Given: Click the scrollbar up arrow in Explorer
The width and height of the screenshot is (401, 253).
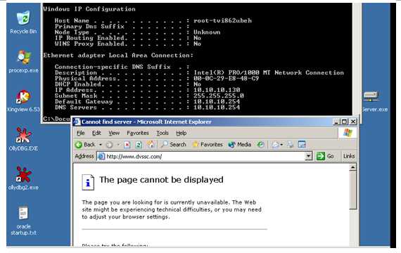Looking at the screenshot, I should click(x=353, y=168).
